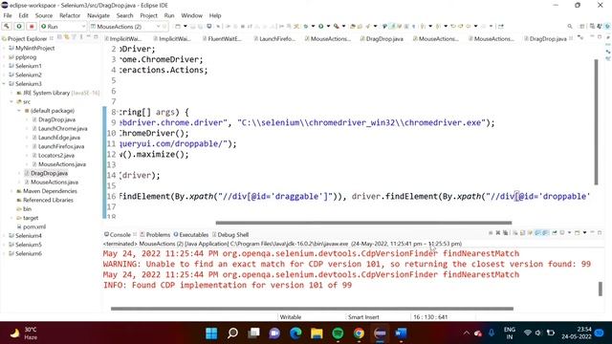Screen dimensions: 612x344
Task: Switch to the LaunchFirefo... editor tab
Action: pos(274,38)
